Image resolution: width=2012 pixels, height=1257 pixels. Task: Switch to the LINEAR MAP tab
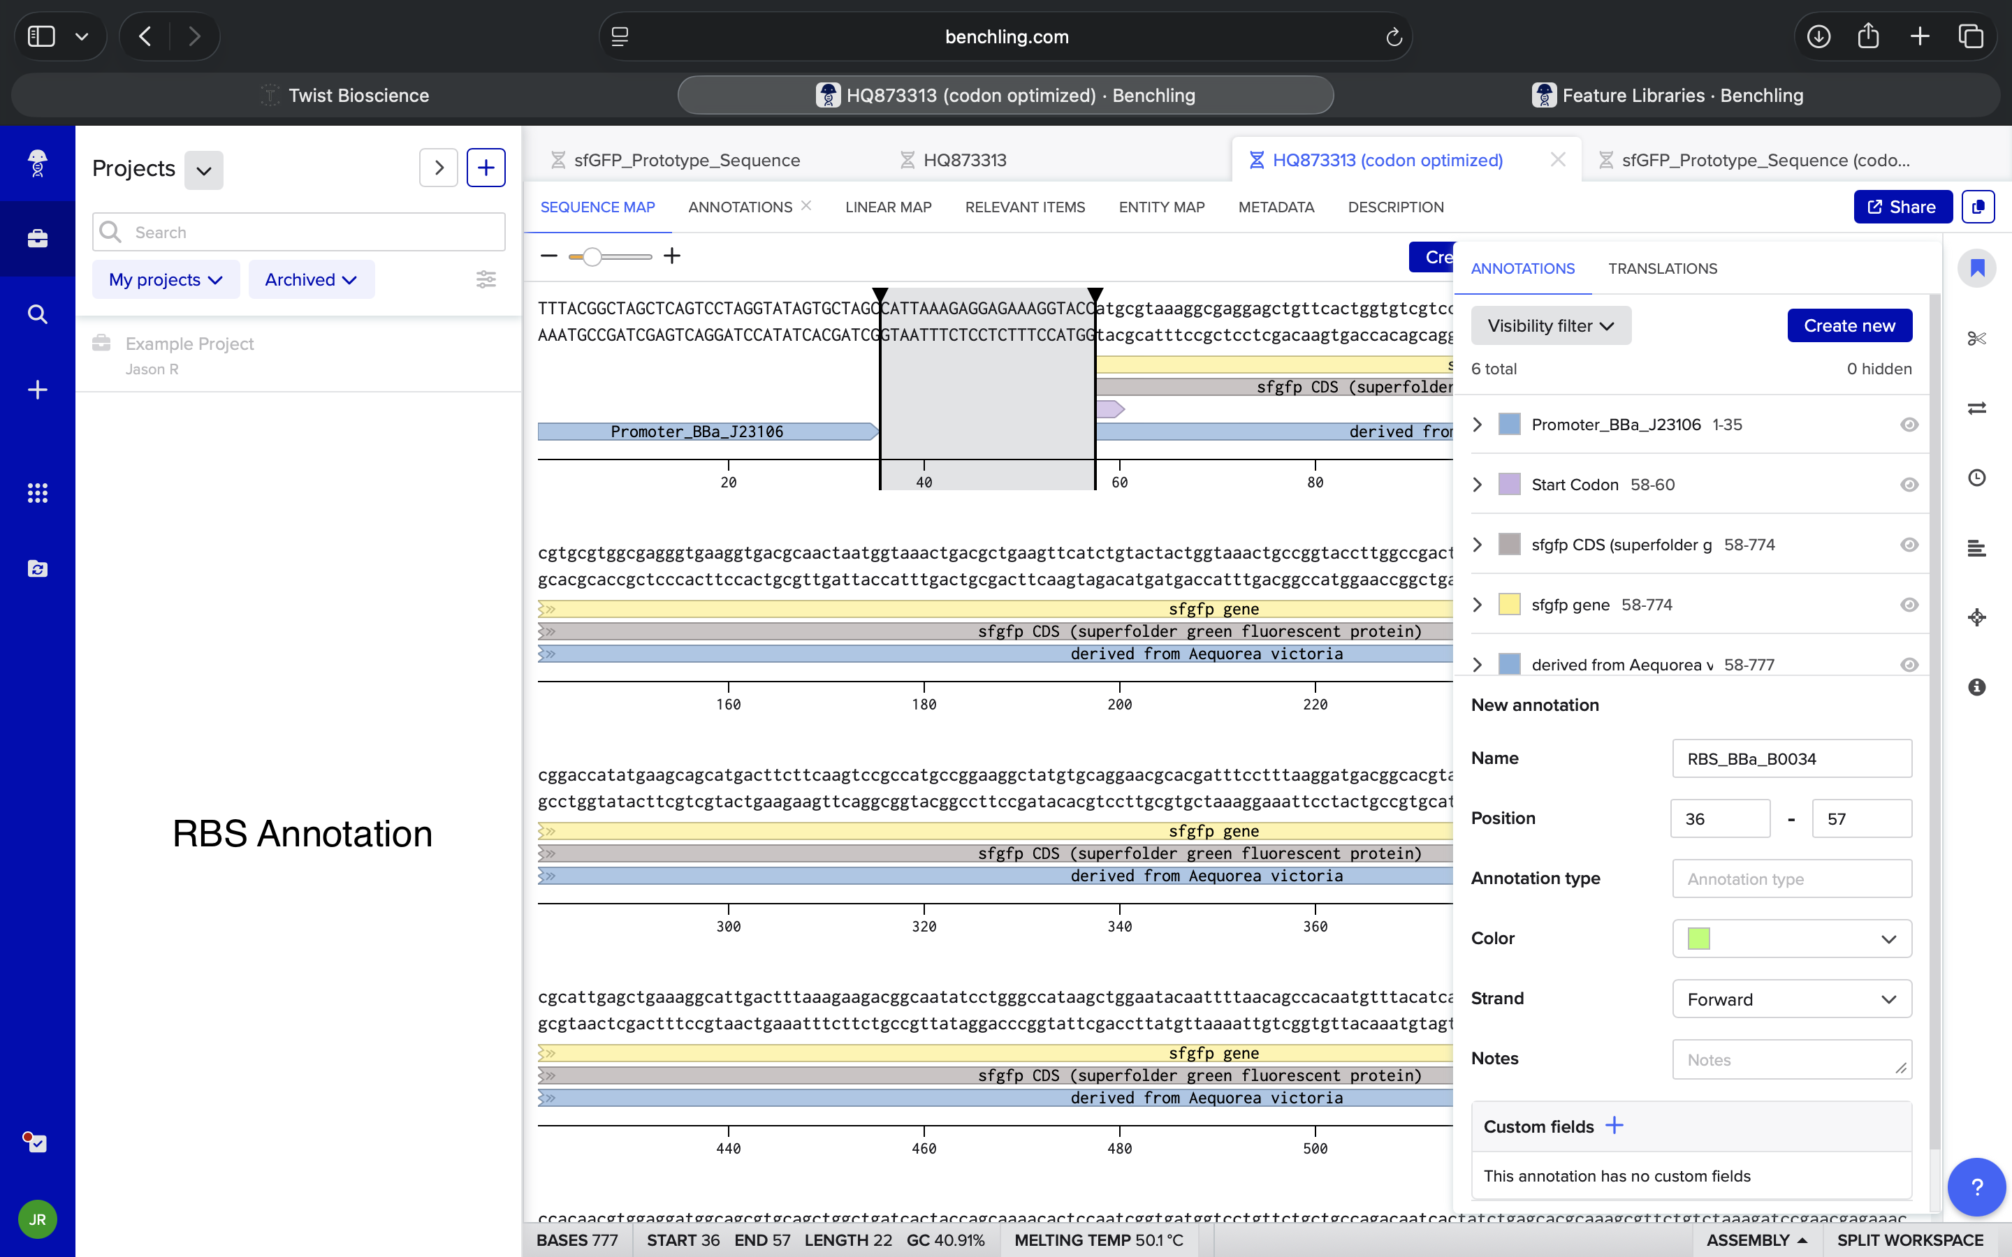pyautogui.click(x=888, y=207)
